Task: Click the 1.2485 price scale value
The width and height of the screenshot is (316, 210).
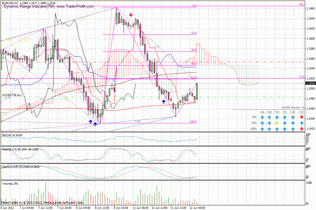Action: [x=310, y=99]
